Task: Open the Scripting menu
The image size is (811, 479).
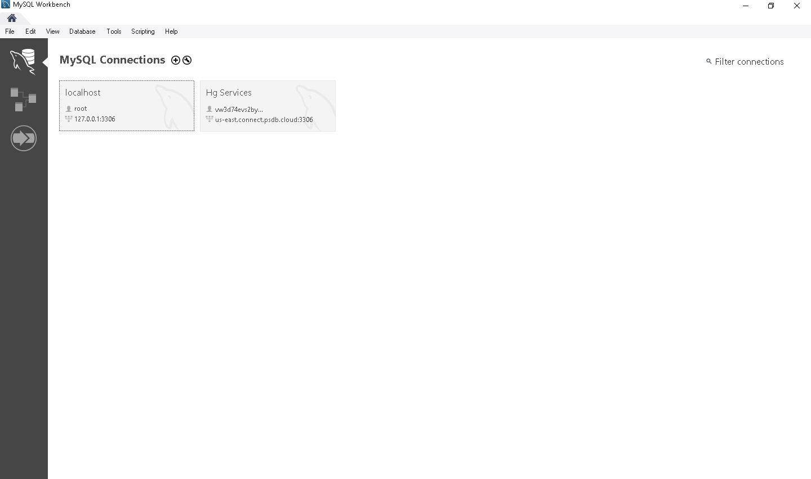Action: [142, 31]
